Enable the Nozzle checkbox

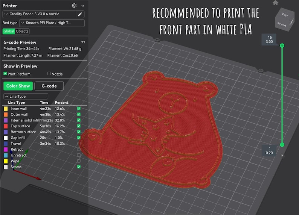[x=49, y=73]
